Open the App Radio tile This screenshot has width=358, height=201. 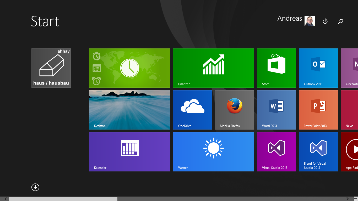[349, 152]
